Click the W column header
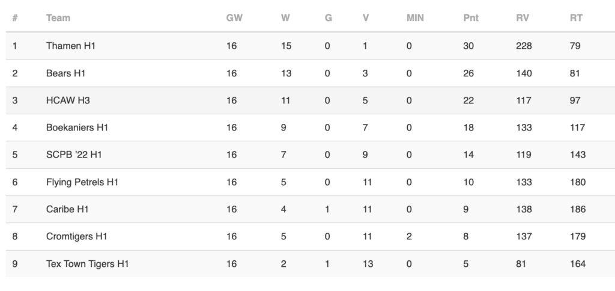The image size is (615, 291). click(x=285, y=18)
